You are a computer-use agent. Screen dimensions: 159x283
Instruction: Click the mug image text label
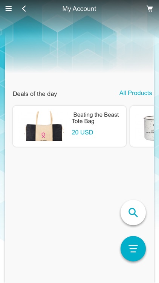point(150,132)
